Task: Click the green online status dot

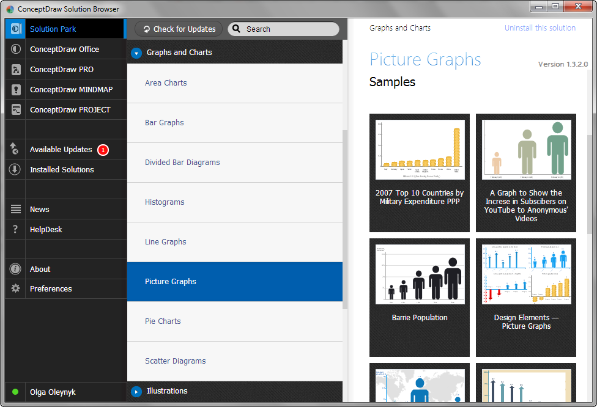Action: 15,392
